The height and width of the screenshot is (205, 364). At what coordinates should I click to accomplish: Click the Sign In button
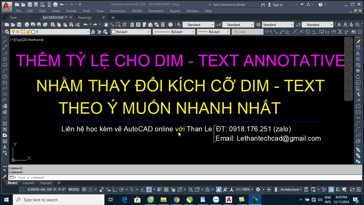[x=275, y=5]
